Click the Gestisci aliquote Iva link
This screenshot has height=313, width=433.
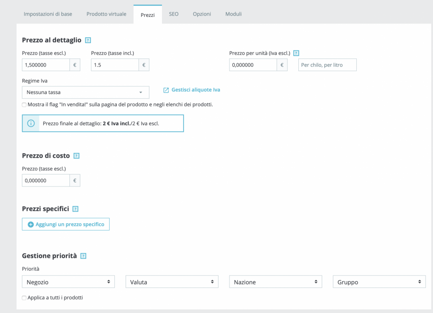click(x=196, y=90)
